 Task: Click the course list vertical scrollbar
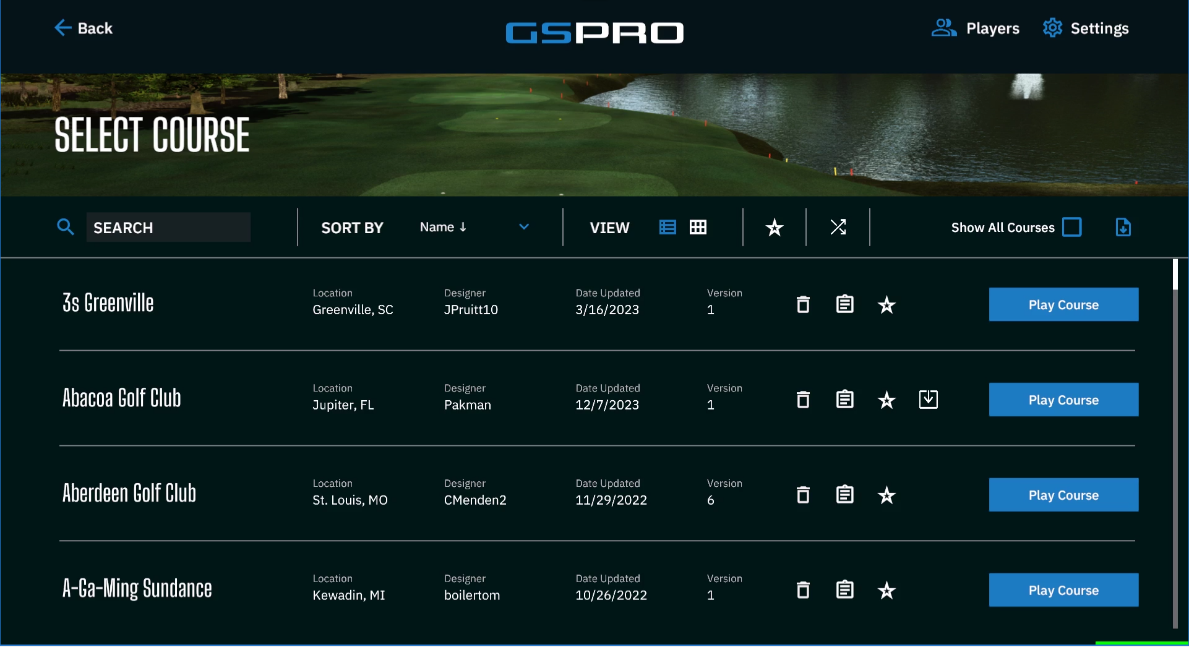[x=1175, y=443]
